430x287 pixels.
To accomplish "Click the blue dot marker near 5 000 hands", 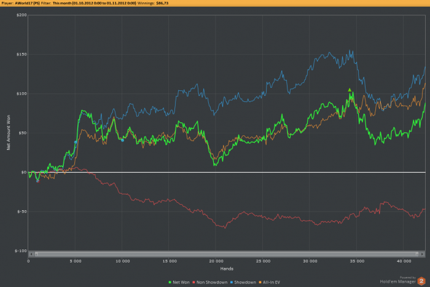I will [x=76, y=142].
